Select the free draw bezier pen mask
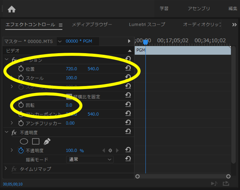This screenshot has height=190, width=240. 47,141
